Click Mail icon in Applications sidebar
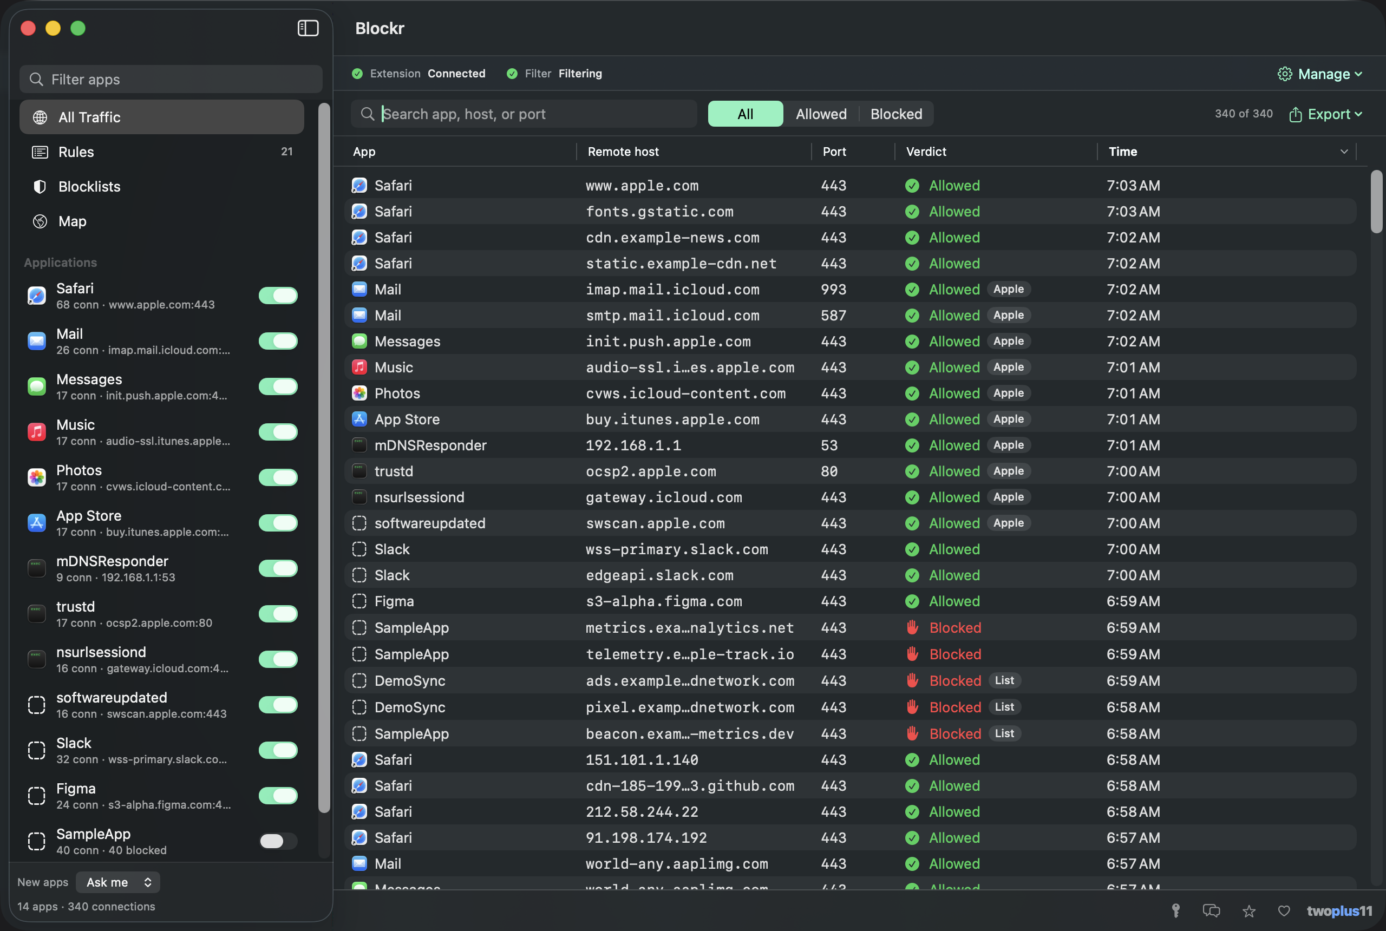 point(37,341)
